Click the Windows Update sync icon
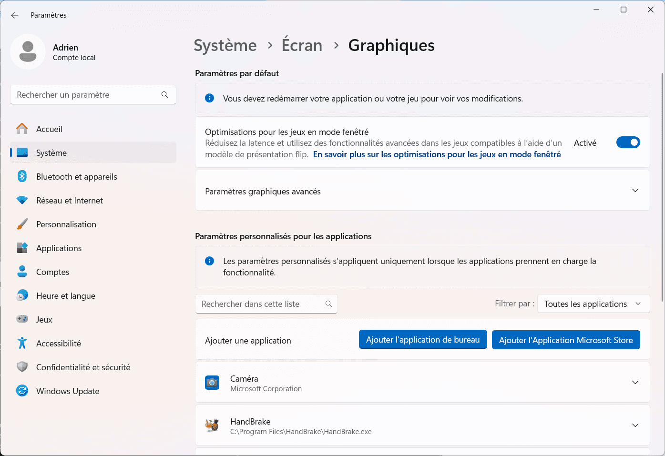This screenshot has width=665, height=456. (x=22, y=391)
